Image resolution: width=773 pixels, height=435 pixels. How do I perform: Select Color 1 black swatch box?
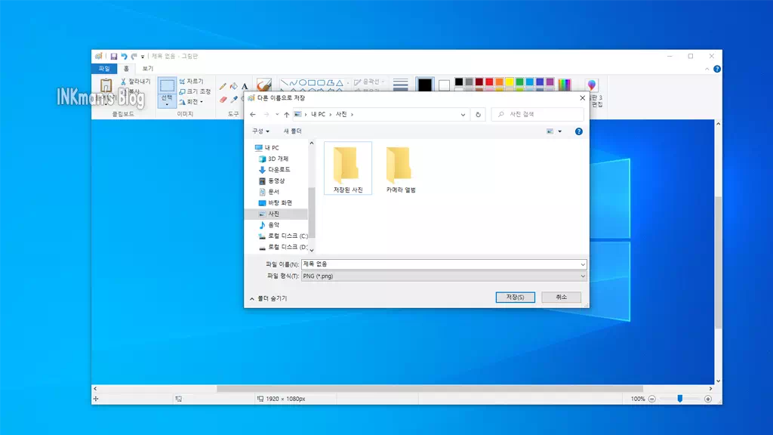pyautogui.click(x=424, y=85)
